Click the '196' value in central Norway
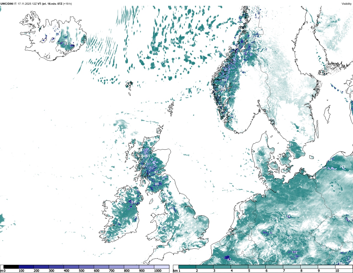Image resolution: width=353 pixels, height=273 pixels. [235, 83]
